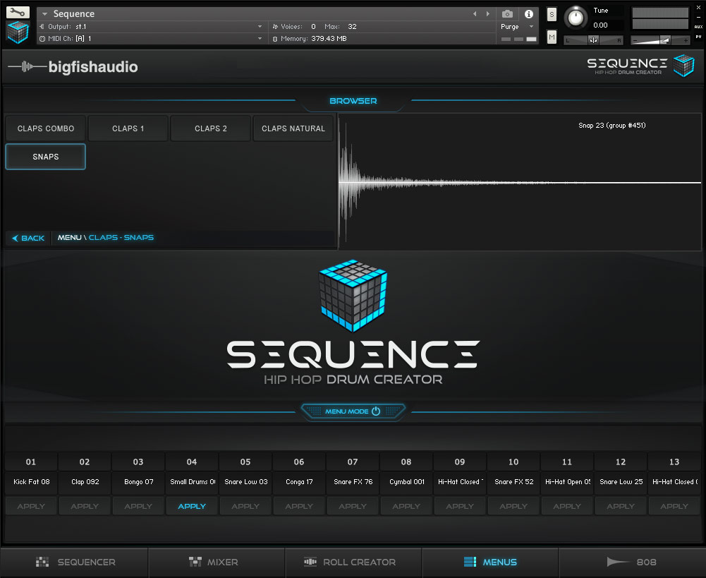Click the Hi-Hat Open sample name in slot 11
The image size is (706, 578).
[567, 481]
